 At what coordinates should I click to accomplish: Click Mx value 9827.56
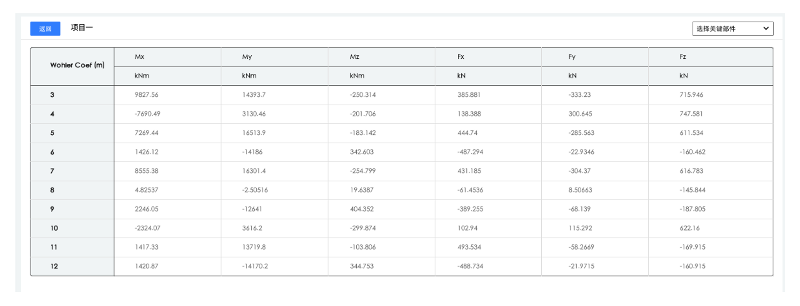pos(146,95)
